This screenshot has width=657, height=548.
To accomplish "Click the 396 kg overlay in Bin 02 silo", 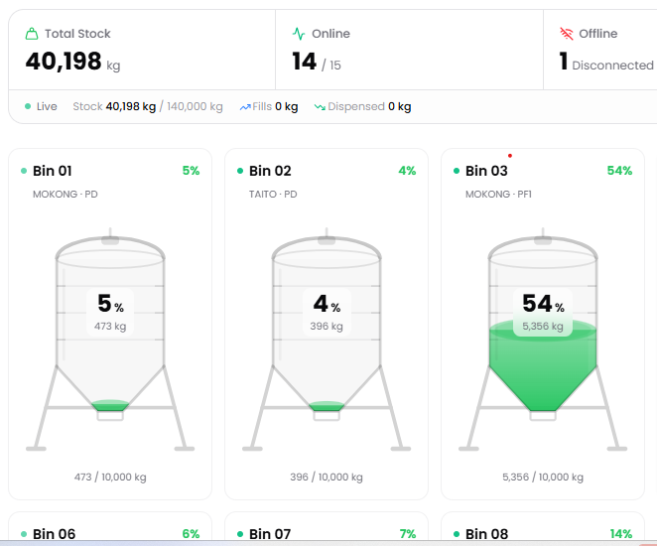I will [x=327, y=327].
